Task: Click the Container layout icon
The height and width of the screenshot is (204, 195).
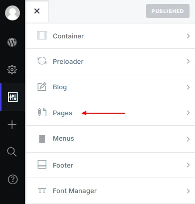Action: click(x=42, y=35)
